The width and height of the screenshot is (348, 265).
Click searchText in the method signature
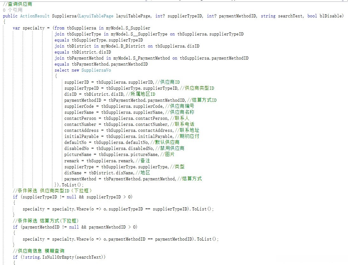tap(290, 16)
